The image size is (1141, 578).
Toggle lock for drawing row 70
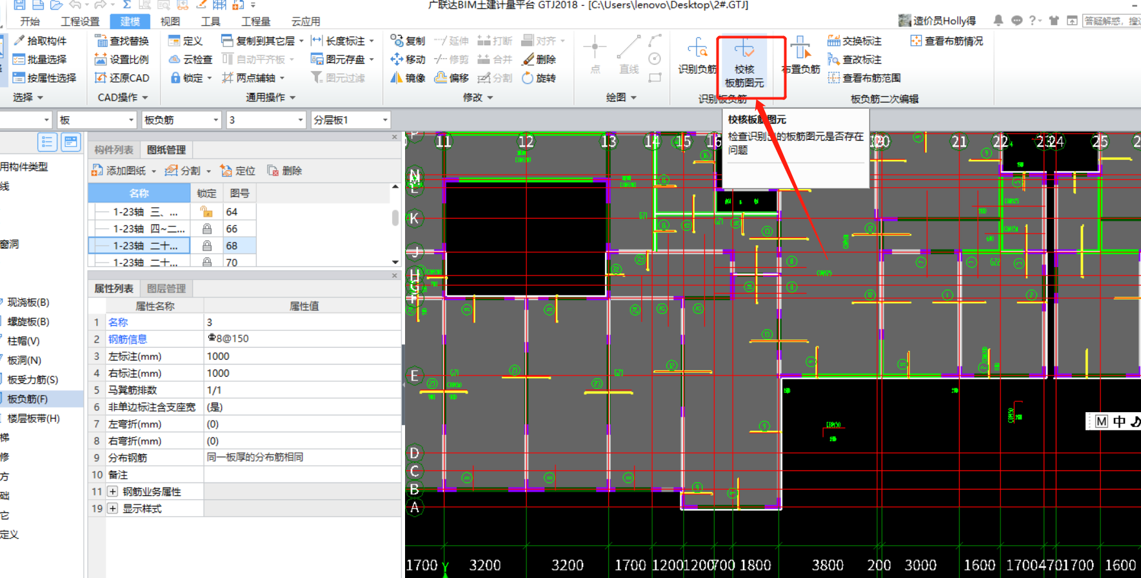[x=206, y=262]
